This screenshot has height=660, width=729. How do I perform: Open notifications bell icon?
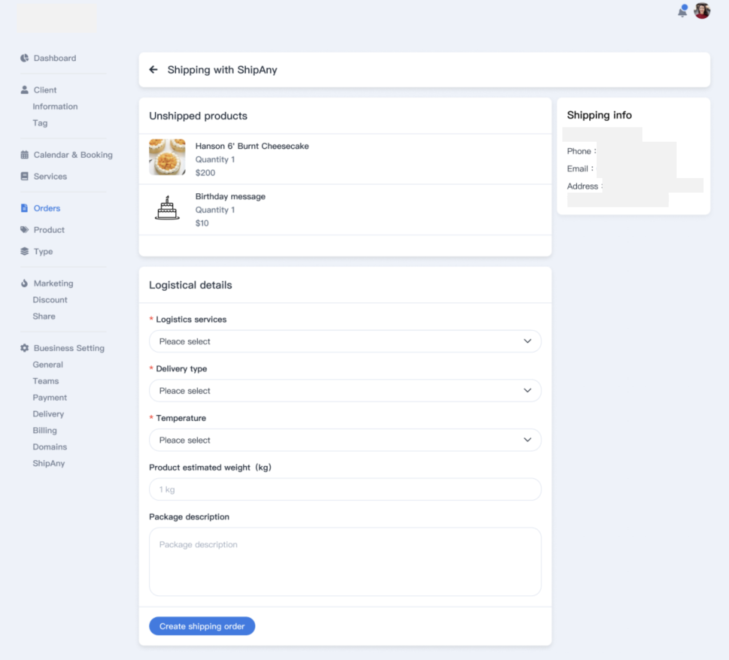(x=682, y=12)
